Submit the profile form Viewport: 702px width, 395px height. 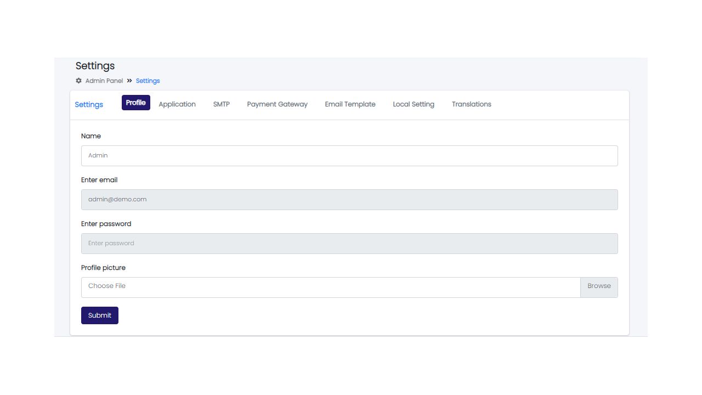click(x=100, y=315)
